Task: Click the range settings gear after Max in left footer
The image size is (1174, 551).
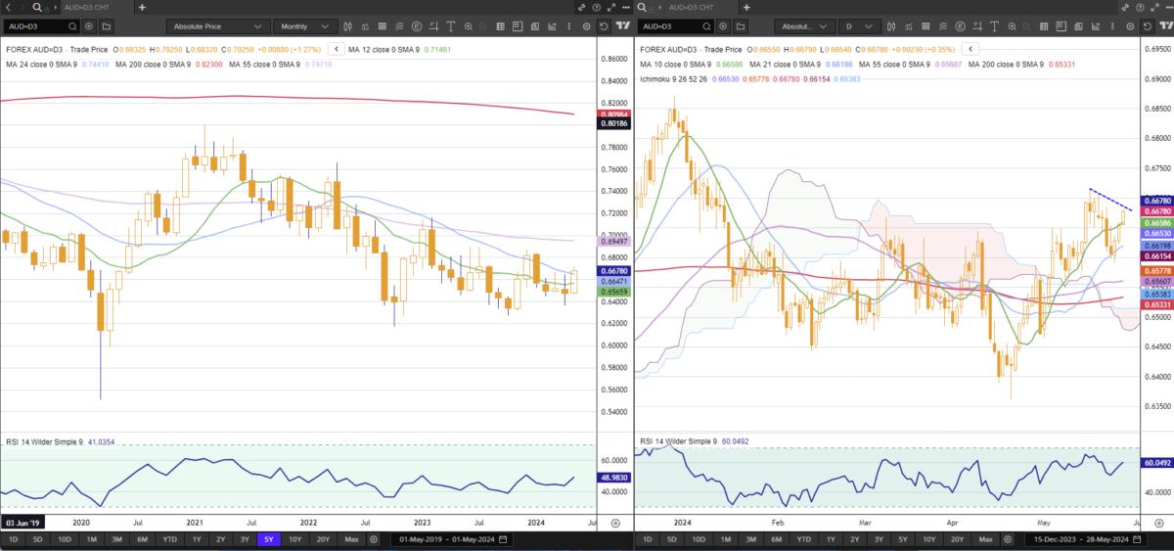Action: (x=374, y=539)
